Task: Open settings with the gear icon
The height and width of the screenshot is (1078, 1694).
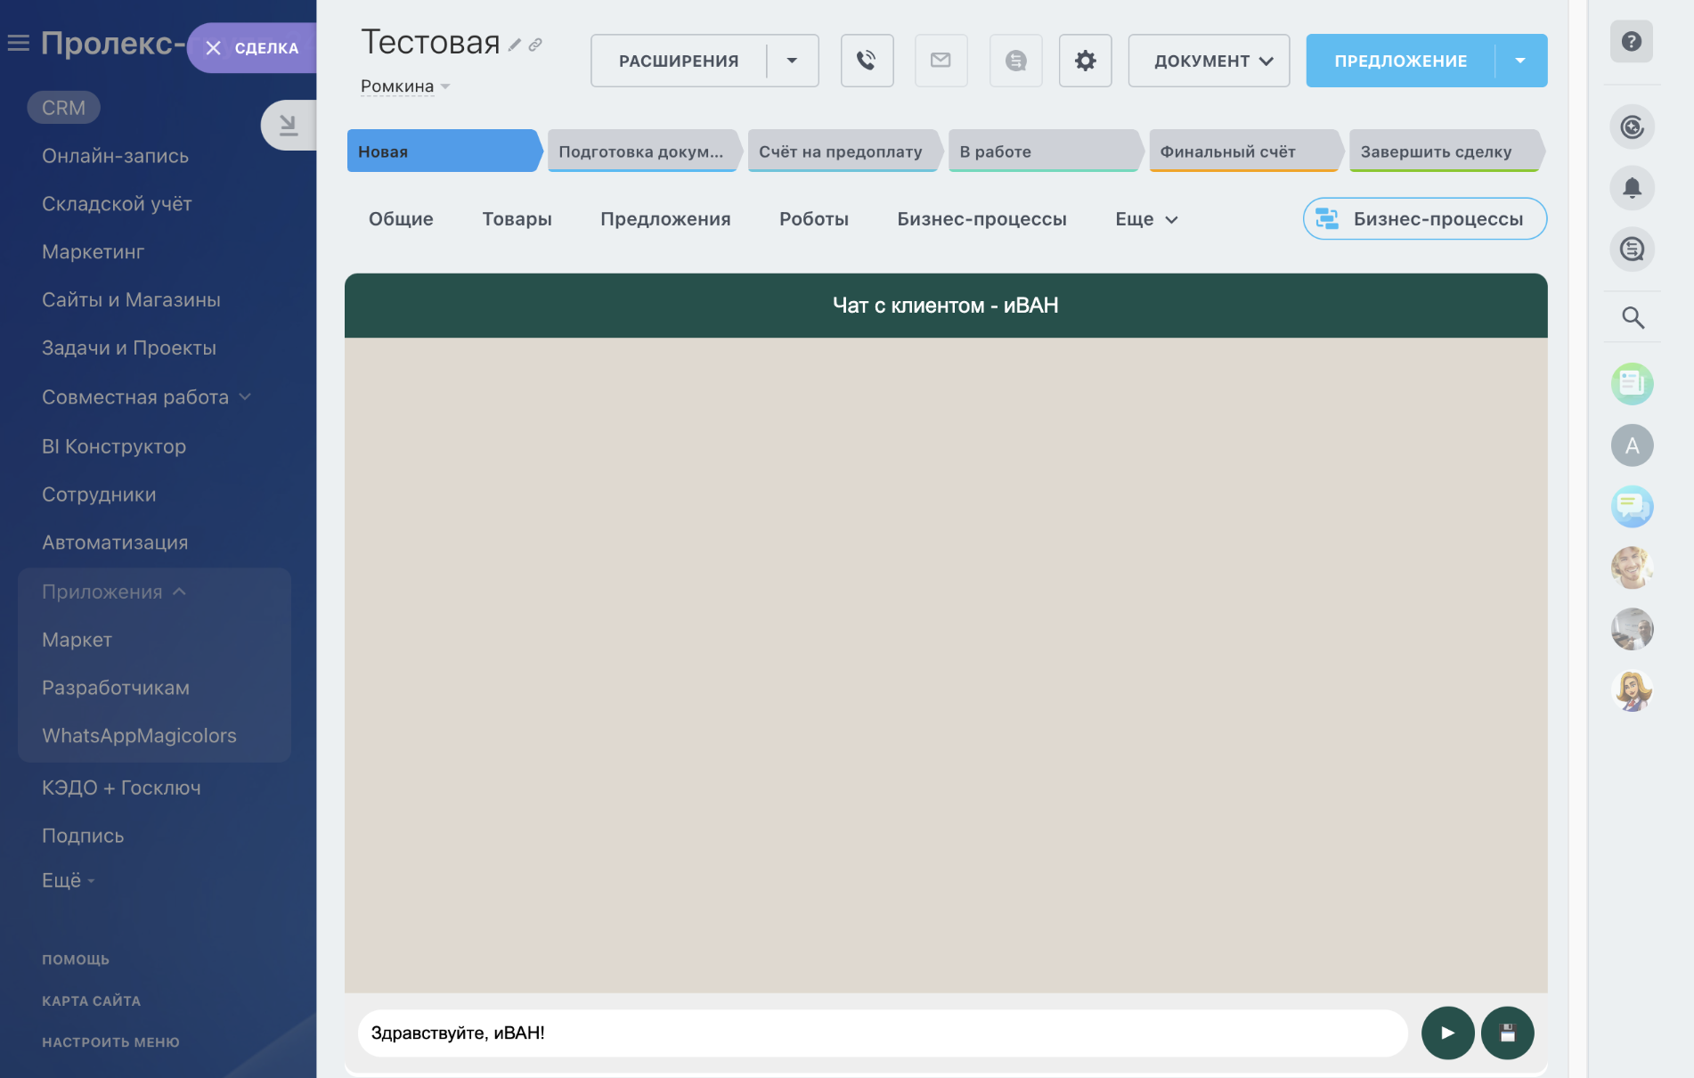Action: point(1085,61)
